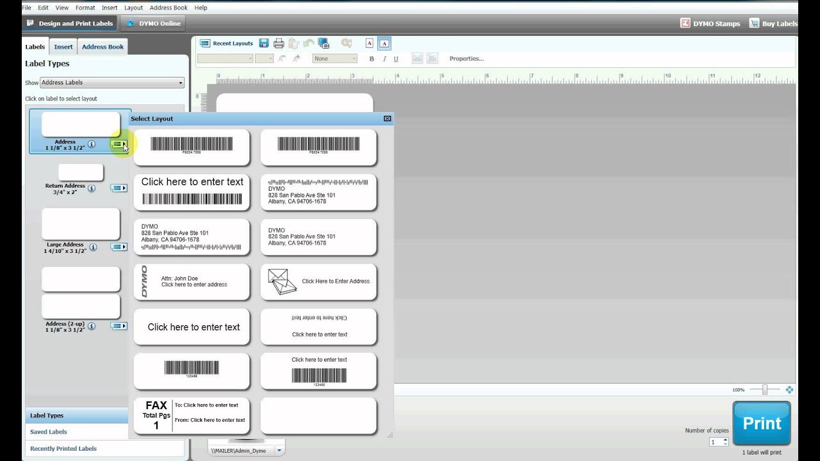Click the Undo arrow icon

pos(309,44)
